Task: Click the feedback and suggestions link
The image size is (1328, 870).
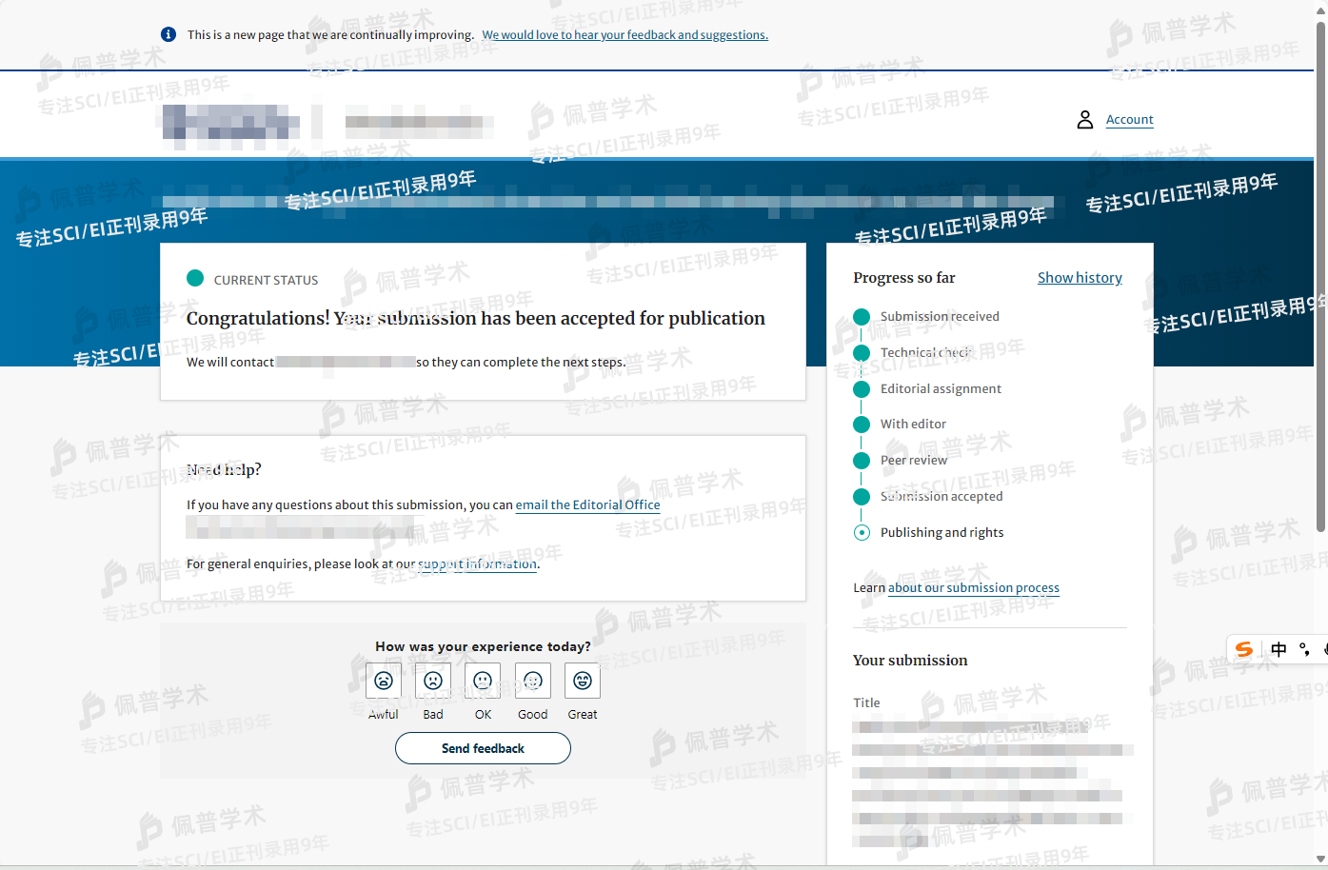Action: [x=624, y=35]
